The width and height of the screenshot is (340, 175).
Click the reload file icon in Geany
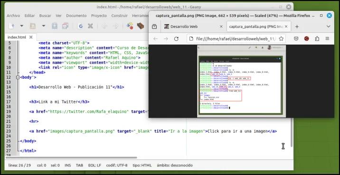[x=80, y=26]
